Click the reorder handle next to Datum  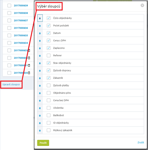(x=40, y=33)
